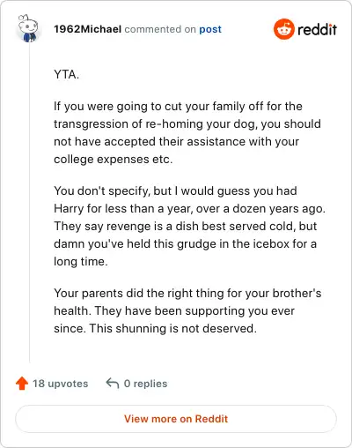This screenshot has width=352, height=448.
Task: Click the paragraph starting "Your parents did"
Action: coord(187,310)
